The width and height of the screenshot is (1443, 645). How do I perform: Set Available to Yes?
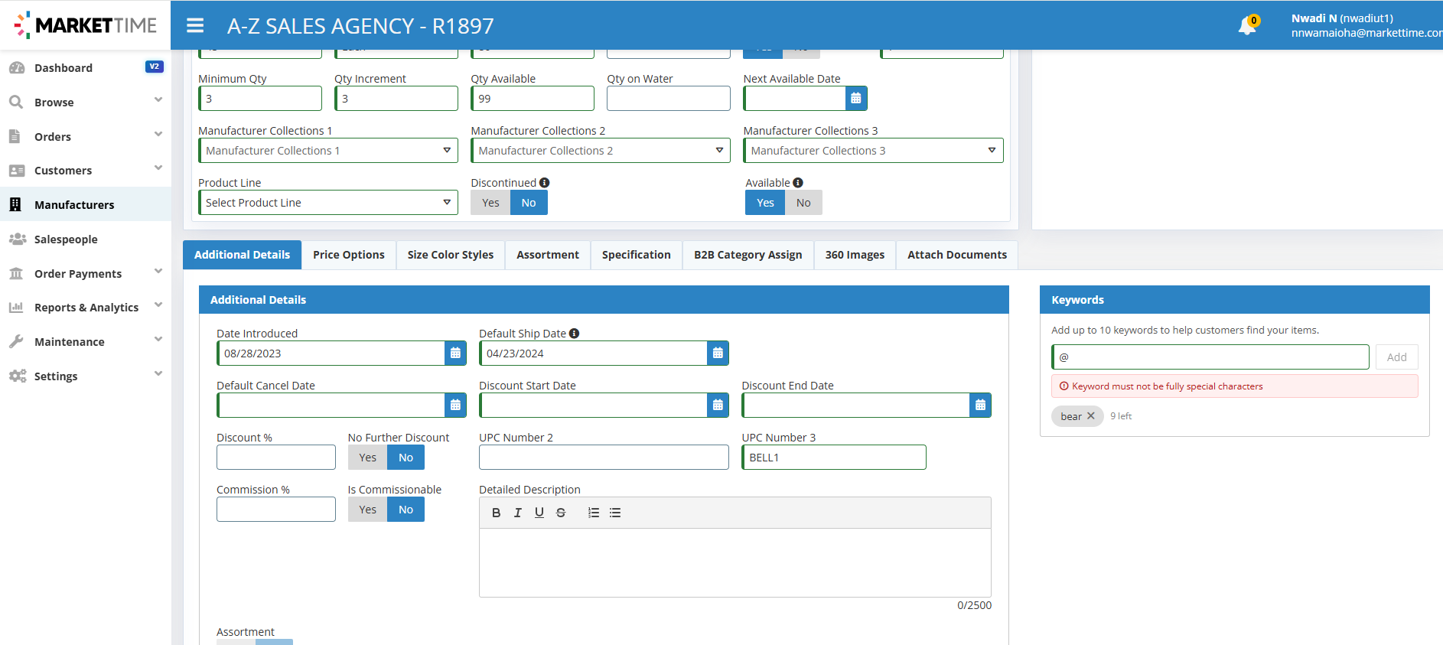[x=765, y=203]
